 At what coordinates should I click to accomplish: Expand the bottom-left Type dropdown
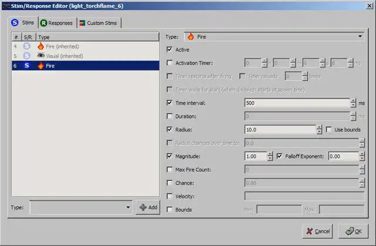[128, 207]
